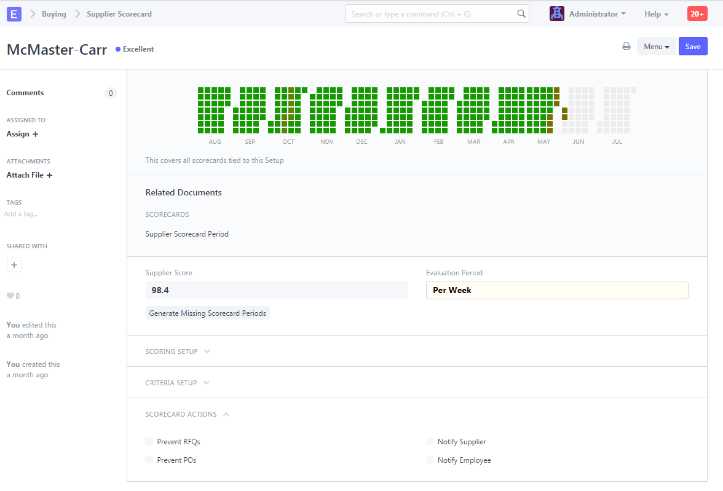Viewport: 723px width, 491px height.
Task: Enable the Prevent RFQs checkbox
Action: coord(149,441)
